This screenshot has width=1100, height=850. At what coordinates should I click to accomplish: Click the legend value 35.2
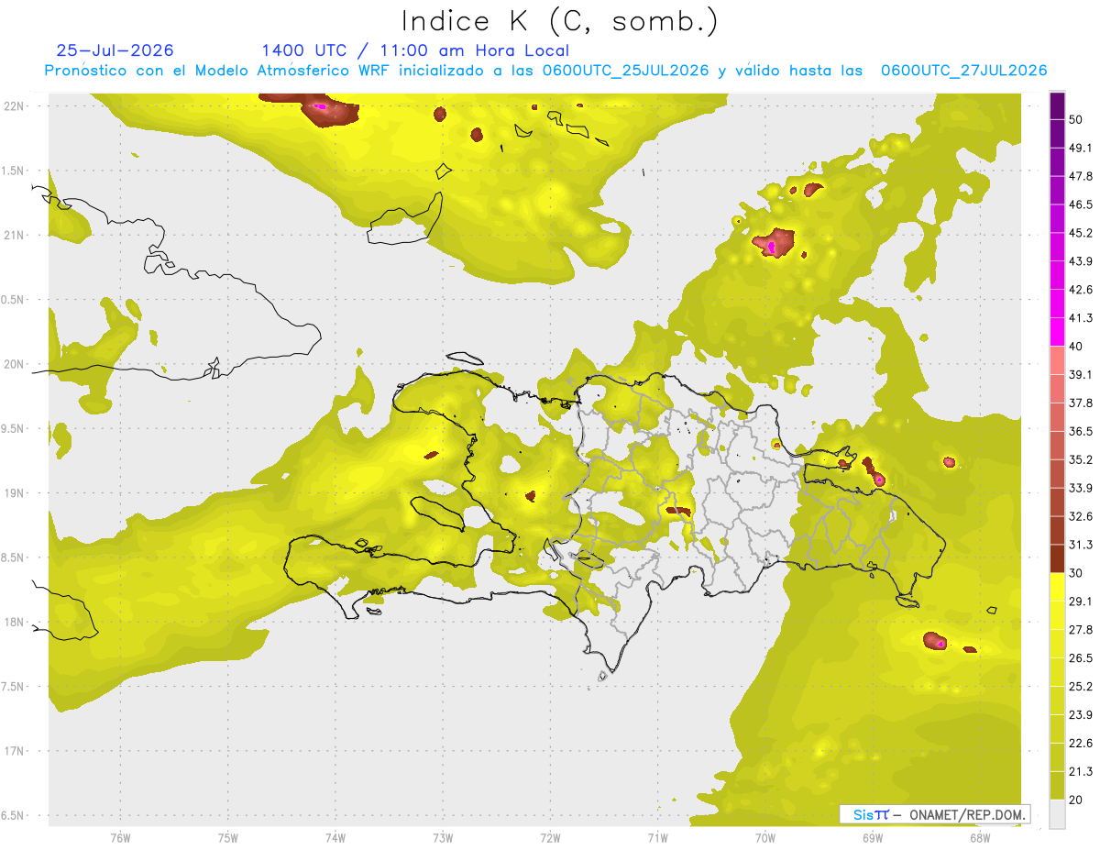point(1081,459)
